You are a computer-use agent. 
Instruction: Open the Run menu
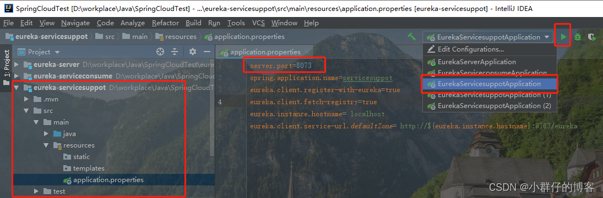click(x=214, y=23)
